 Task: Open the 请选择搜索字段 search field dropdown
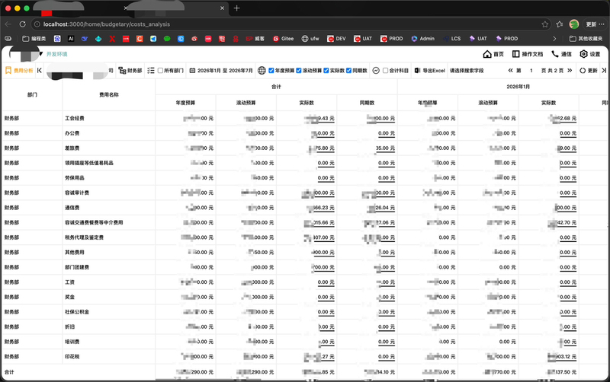click(x=467, y=71)
